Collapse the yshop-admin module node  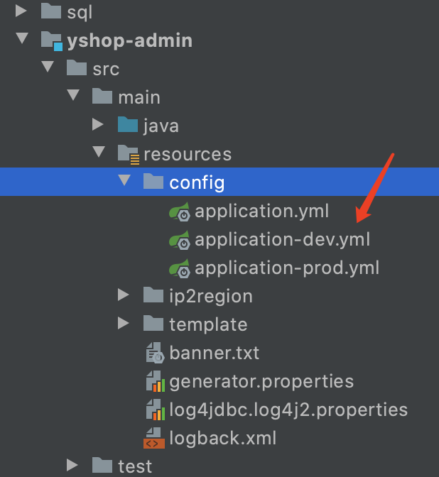(x=22, y=38)
